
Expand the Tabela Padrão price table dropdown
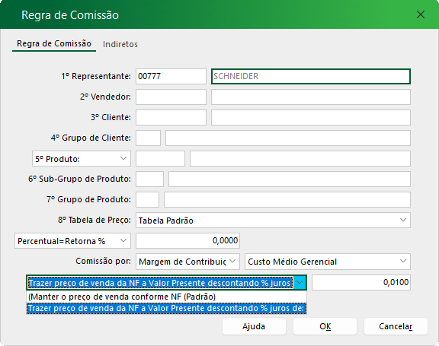273,221
